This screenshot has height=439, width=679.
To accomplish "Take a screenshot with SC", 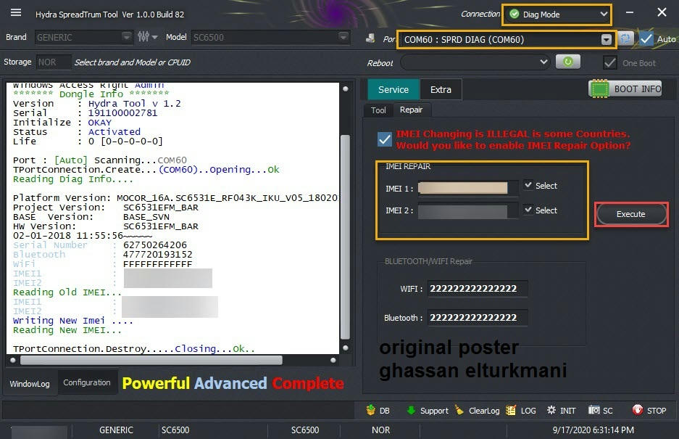I will click(x=601, y=411).
